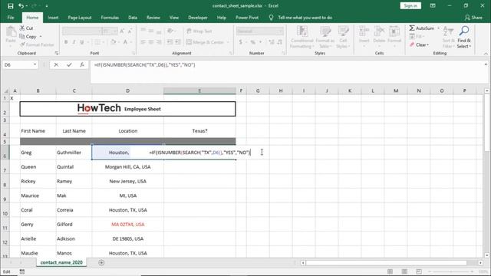Open Insert Function with the fx icon

click(82, 64)
